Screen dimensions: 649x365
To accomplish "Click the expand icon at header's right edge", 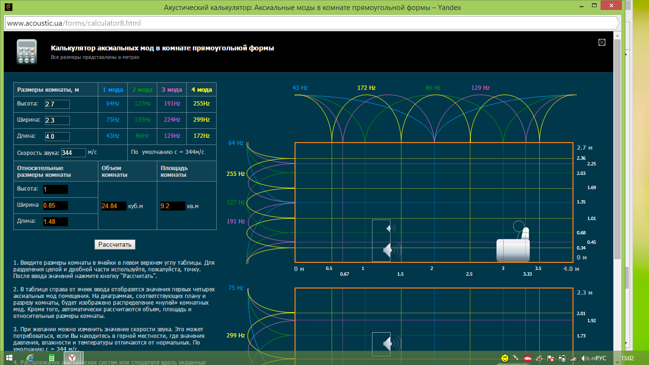I will (x=602, y=42).
